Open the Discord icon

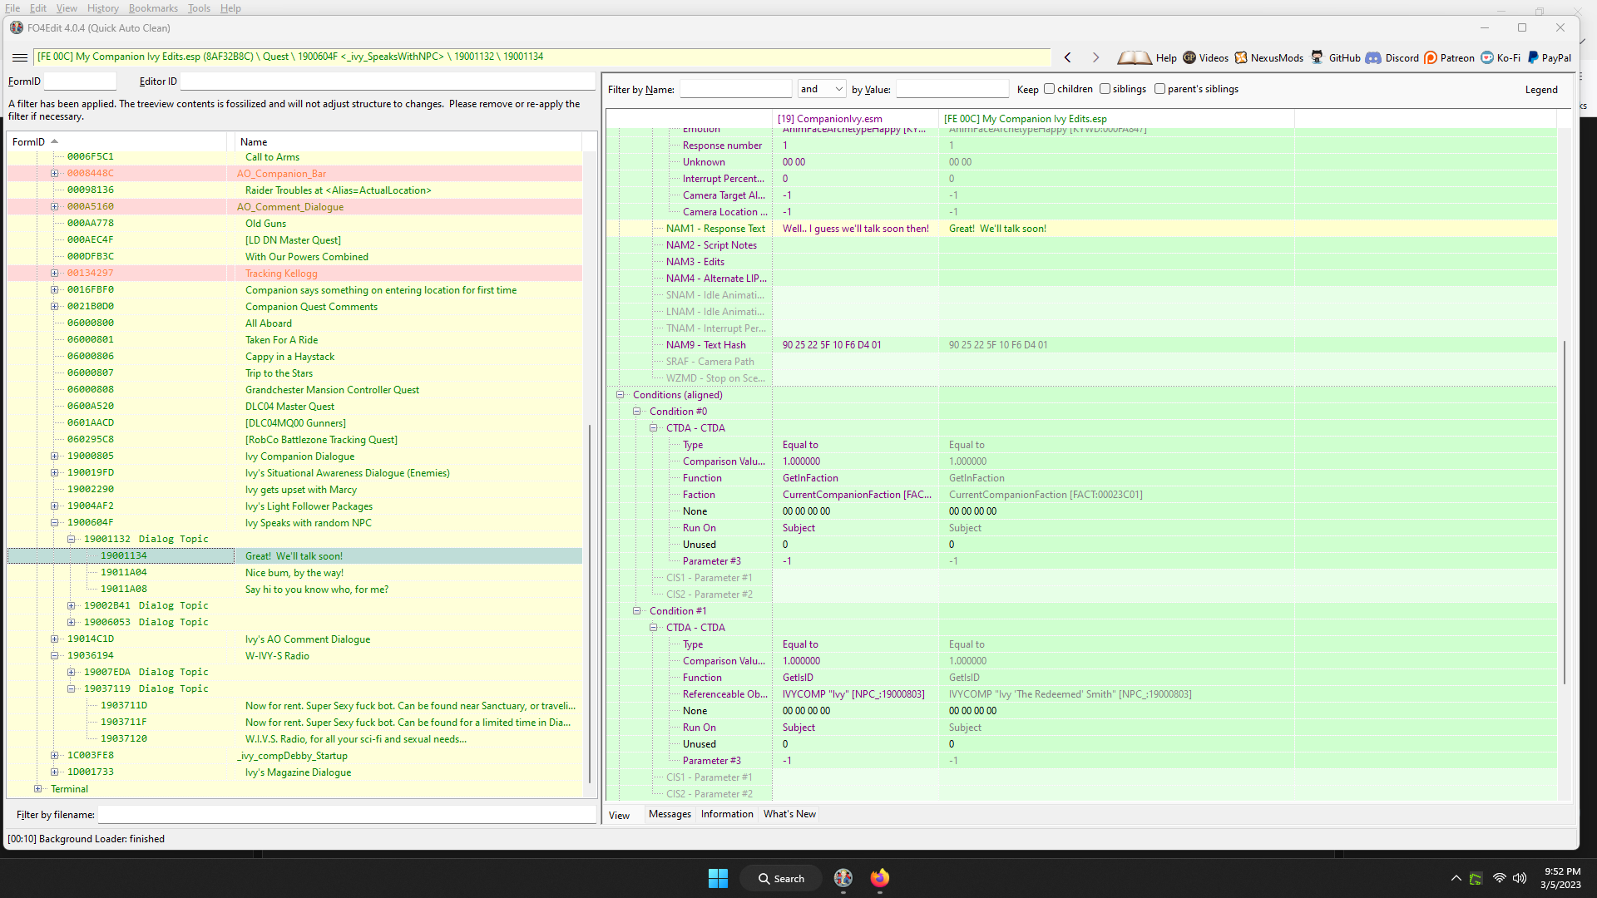pyautogui.click(x=1373, y=57)
